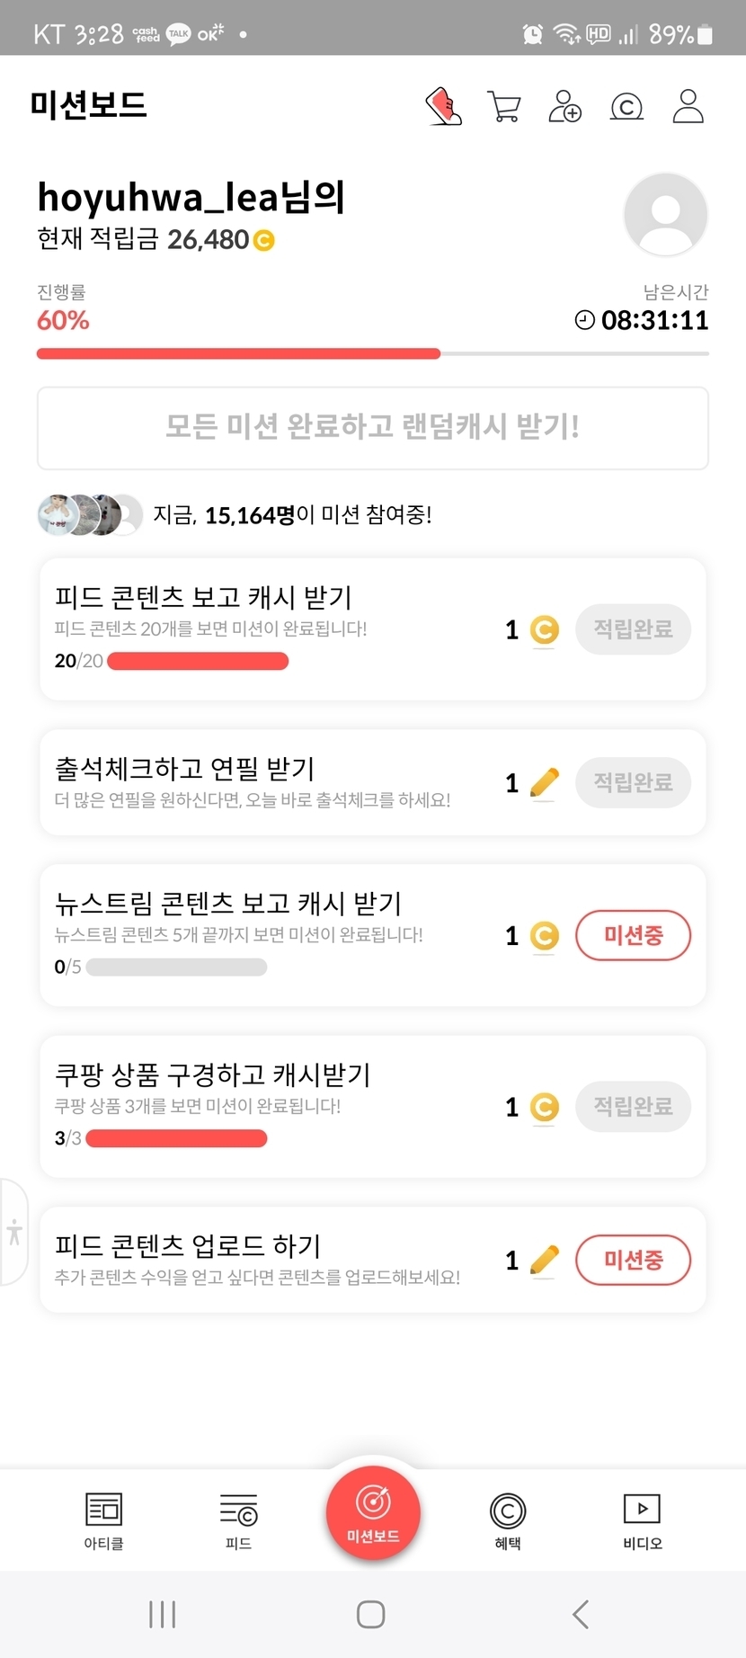Screen dimensions: 746x1658
Task: Tap the gray profile avatar picture
Action: (665, 215)
